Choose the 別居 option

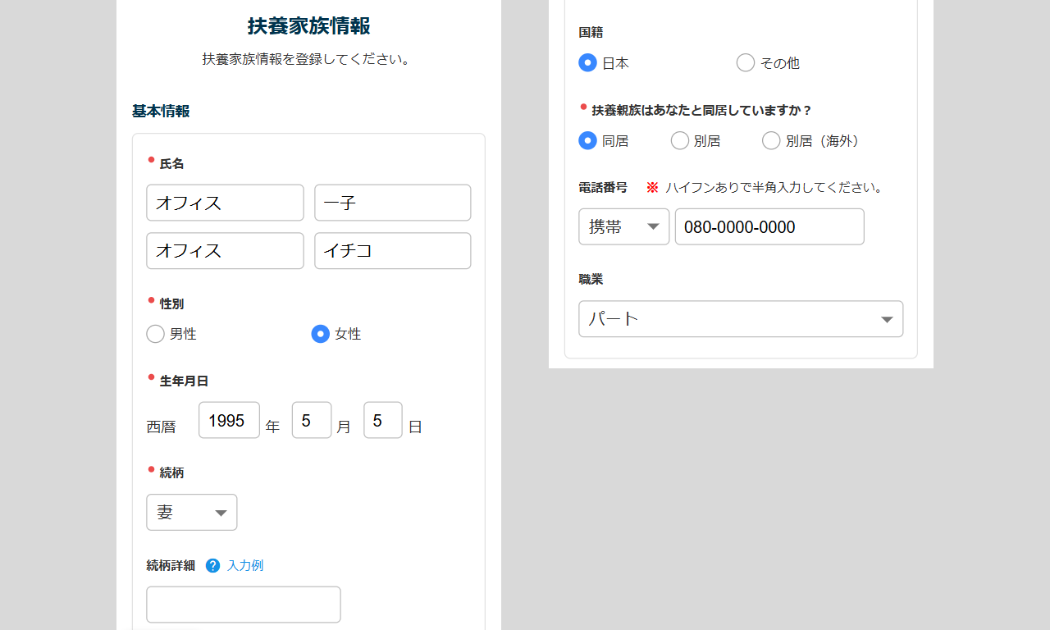point(680,140)
